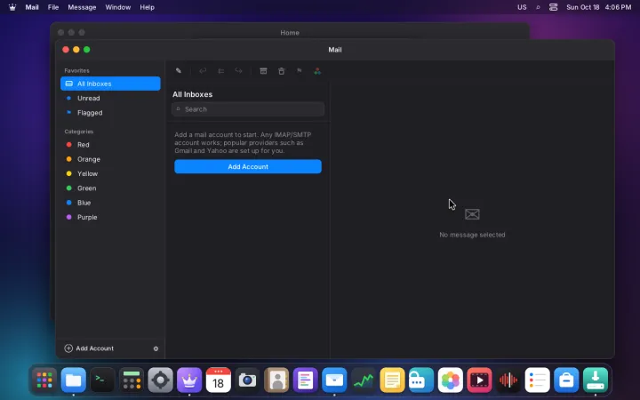
Task: Open Files from the dock
Action: 74,380
